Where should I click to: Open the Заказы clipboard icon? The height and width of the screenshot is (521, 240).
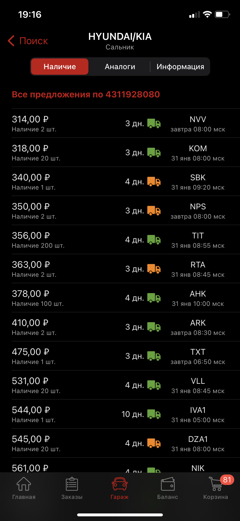pyautogui.click(x=72, y=484)
